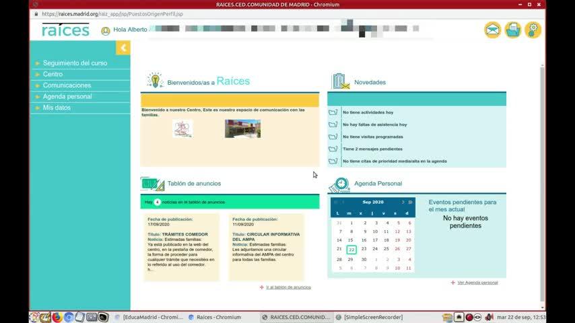Select day 15 in the calendar

tap(351, 240)
